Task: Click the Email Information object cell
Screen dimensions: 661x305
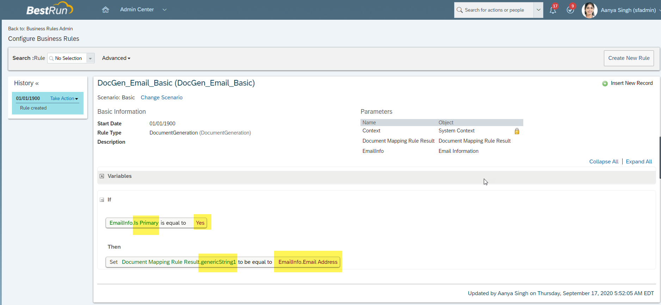Action: 458,151
